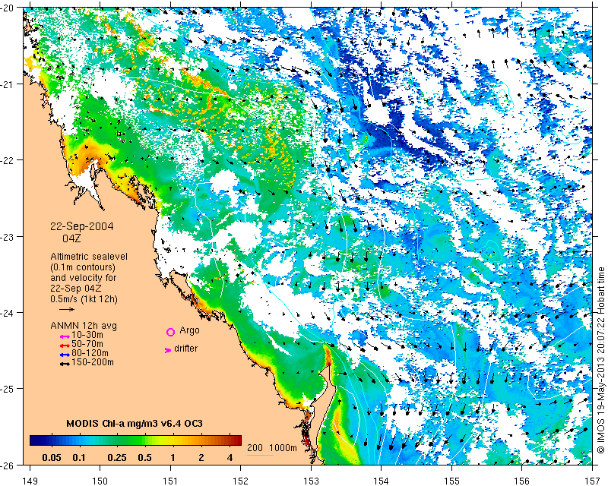Viewport: 608px width, 486px height.
Task: Click the '0.05' color bar tick label
Action: click(52, 458)
